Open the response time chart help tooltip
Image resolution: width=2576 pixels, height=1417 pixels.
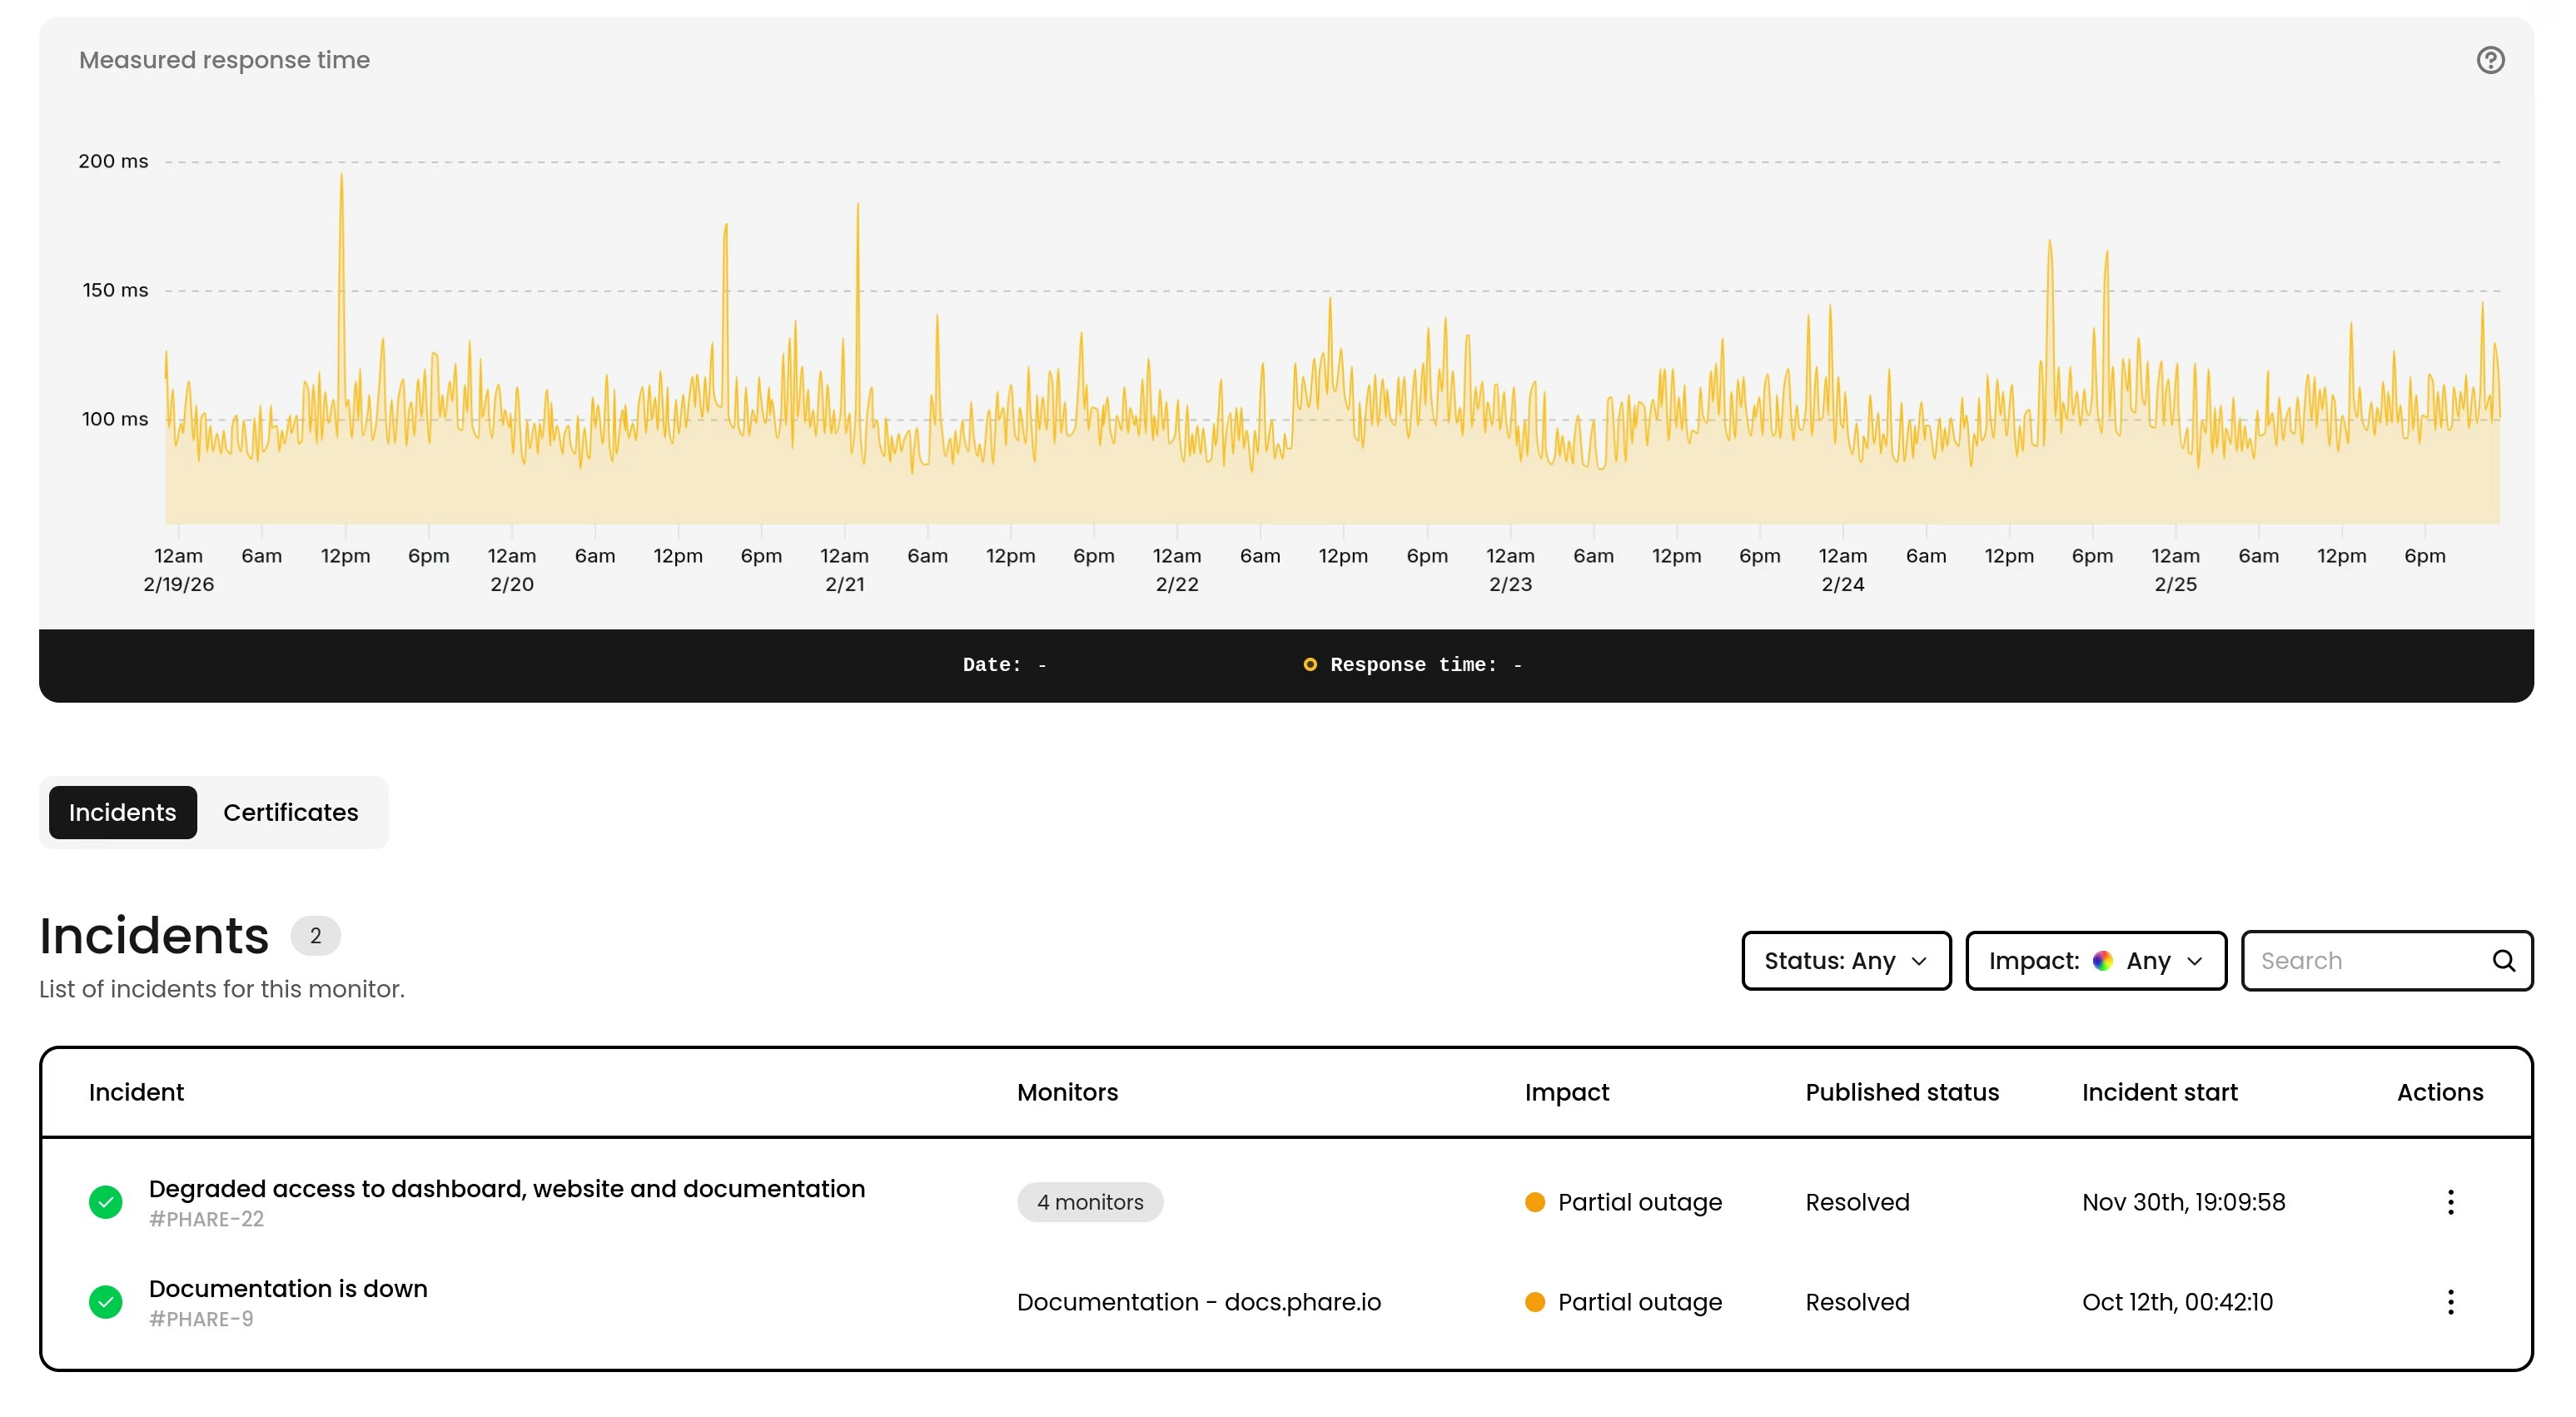[2490, 60]
